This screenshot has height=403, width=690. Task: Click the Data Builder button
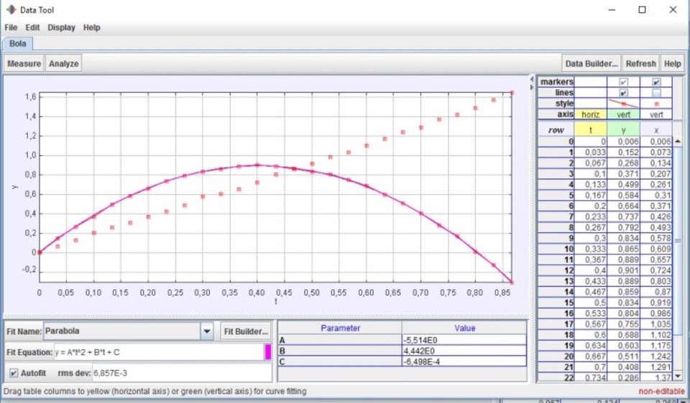pyautogui.click(x=591, y=63)
